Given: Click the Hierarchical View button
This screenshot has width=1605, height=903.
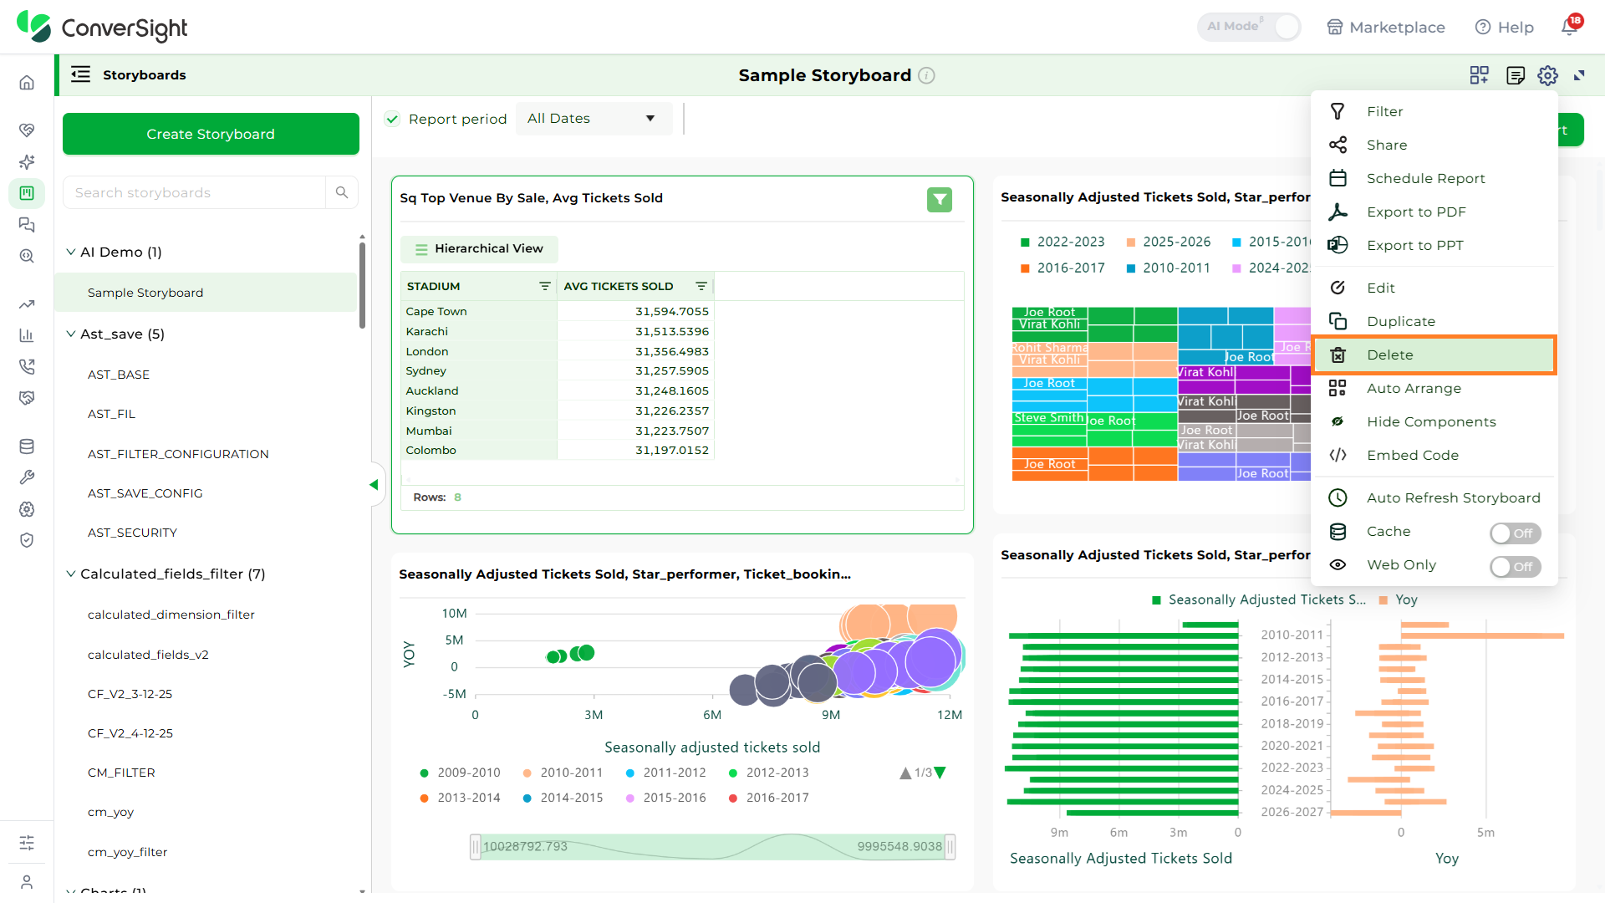Looking at the screenshot, I should click(479, 249).
